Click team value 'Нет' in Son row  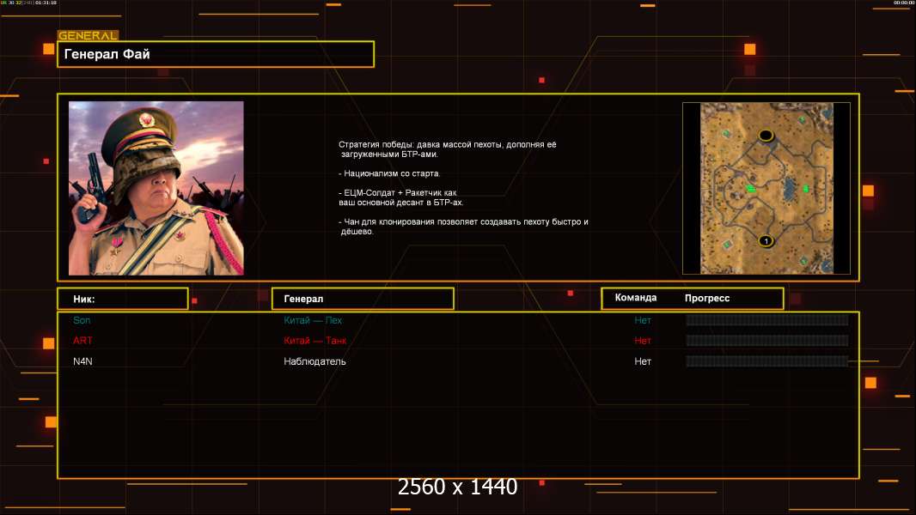coord(643,320)
